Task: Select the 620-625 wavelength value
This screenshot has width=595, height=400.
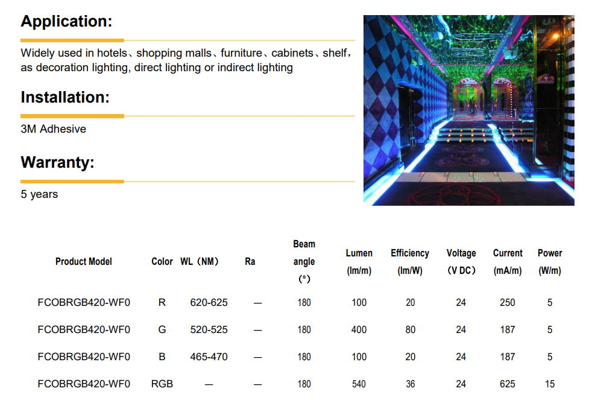Action: (209, 302)
